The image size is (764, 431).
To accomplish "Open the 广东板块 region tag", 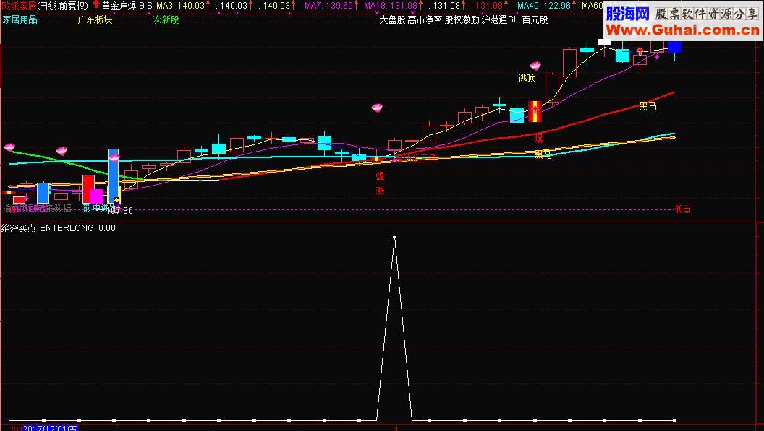I will coord(95,20).
